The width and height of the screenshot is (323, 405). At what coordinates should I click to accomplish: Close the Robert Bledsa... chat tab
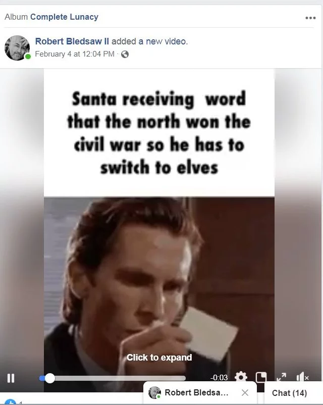[245, 393]
